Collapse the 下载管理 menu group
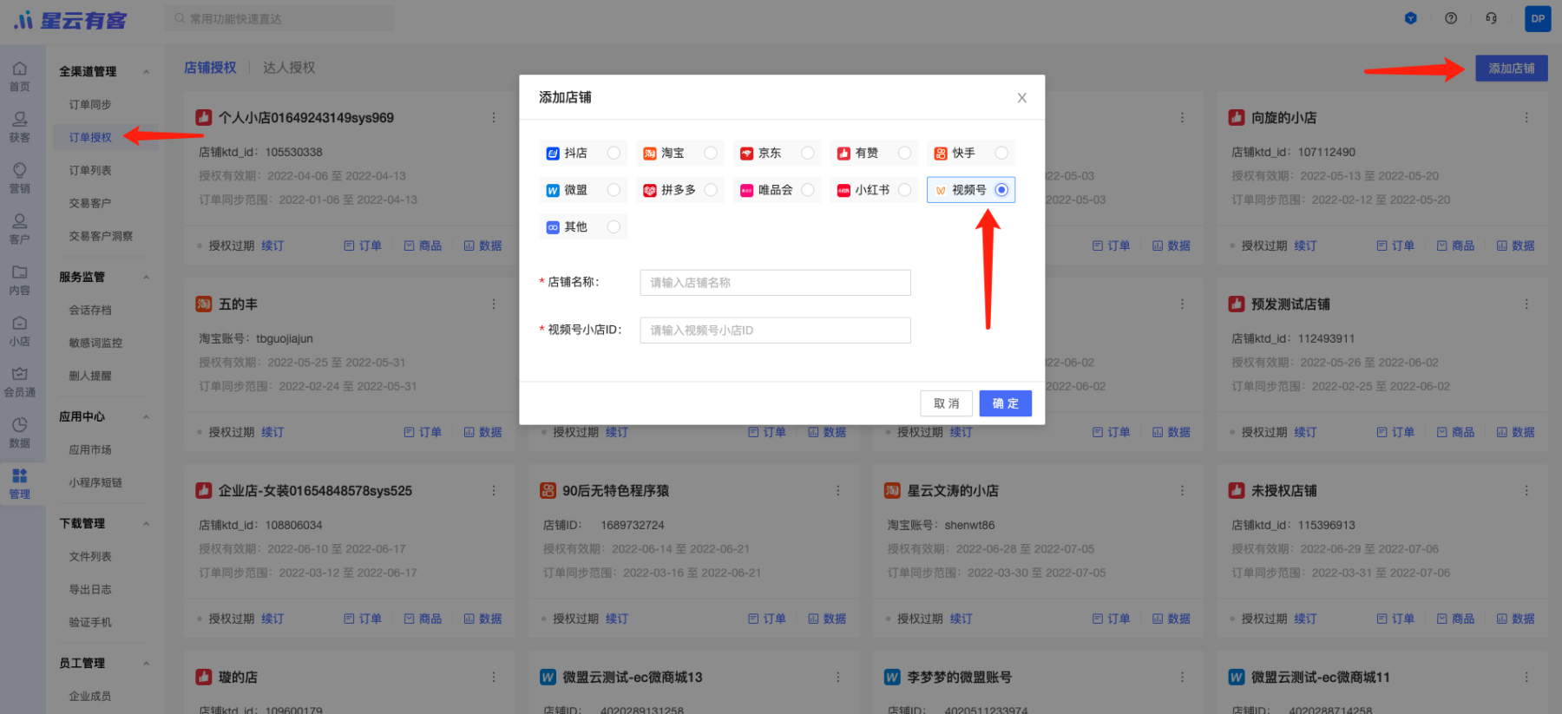 146,524
